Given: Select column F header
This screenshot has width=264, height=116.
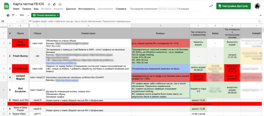Looking at the screenshot, I should [198, 25].
